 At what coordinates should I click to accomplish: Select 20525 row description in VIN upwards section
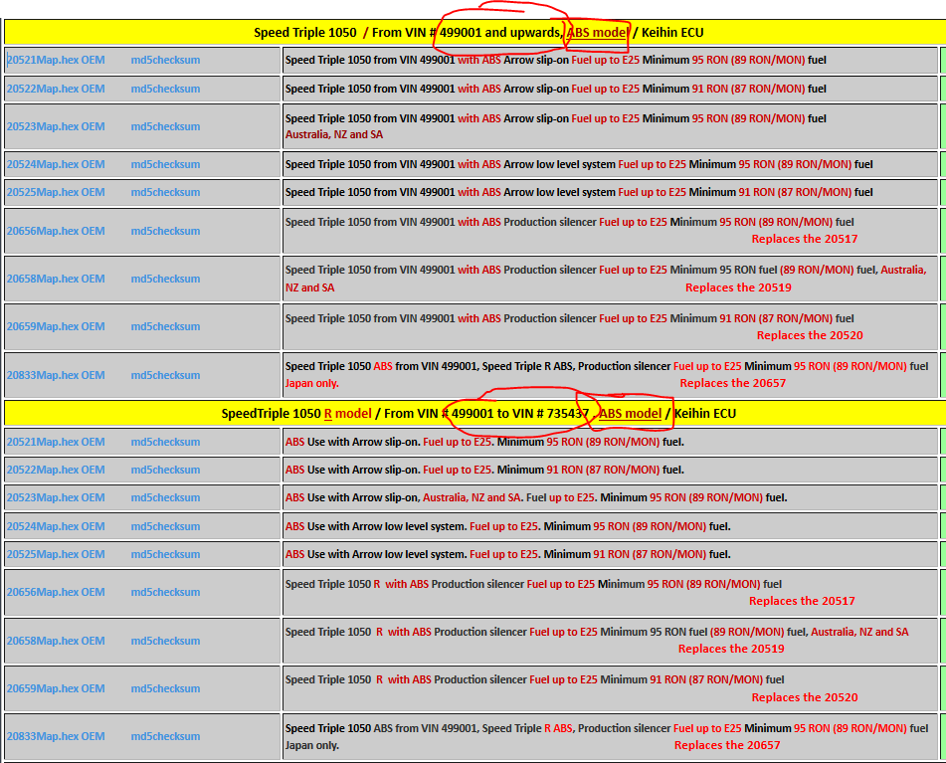click(579, 192)
